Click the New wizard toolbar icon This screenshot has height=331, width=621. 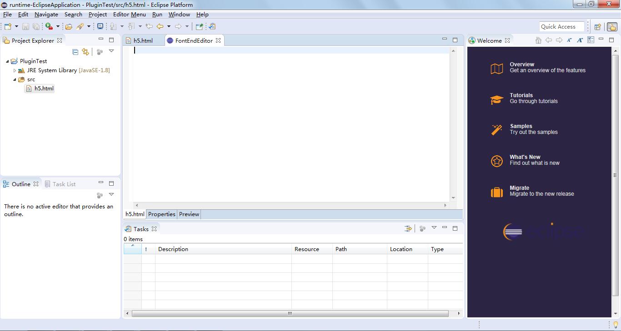click(x=8, y=26)
